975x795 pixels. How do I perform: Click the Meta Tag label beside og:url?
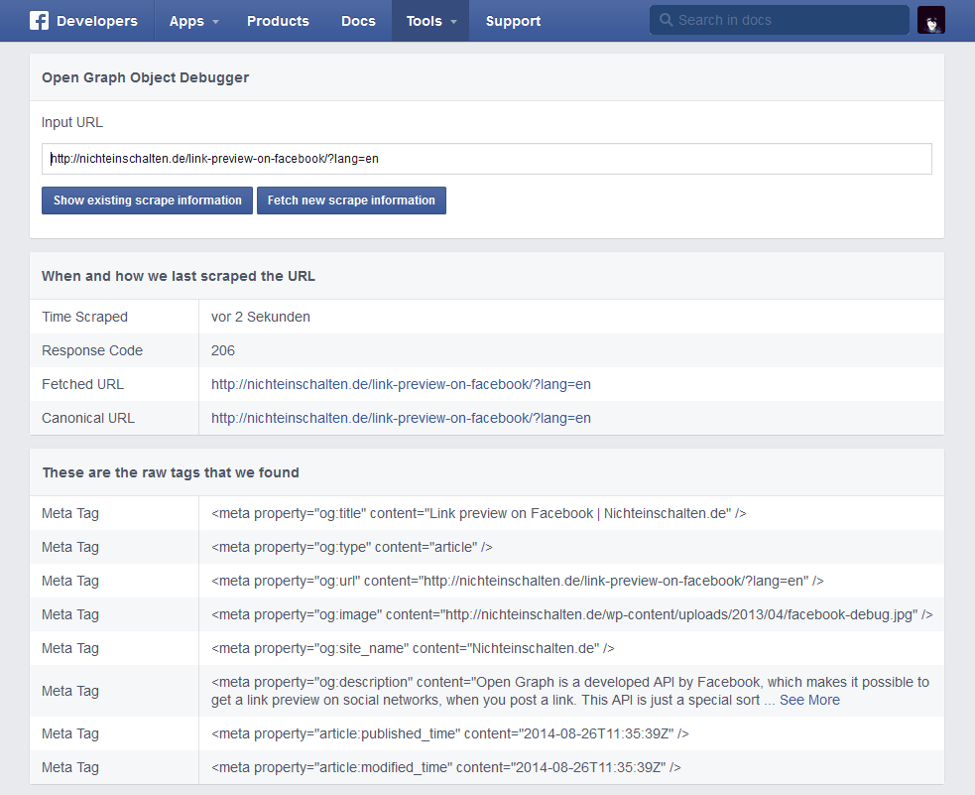[70, 581]
